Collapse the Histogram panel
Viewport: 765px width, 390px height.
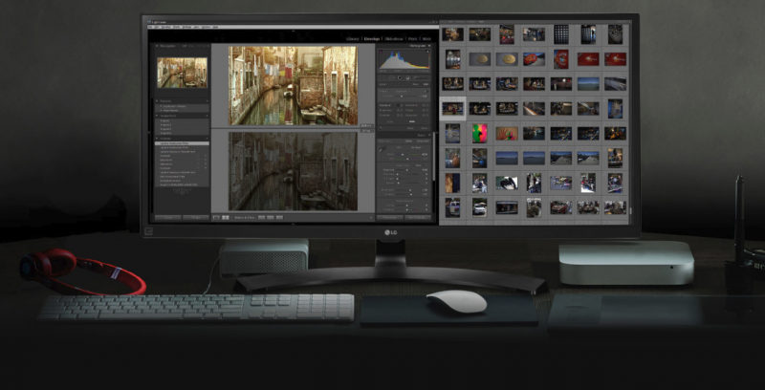click(x=429, y=46)
